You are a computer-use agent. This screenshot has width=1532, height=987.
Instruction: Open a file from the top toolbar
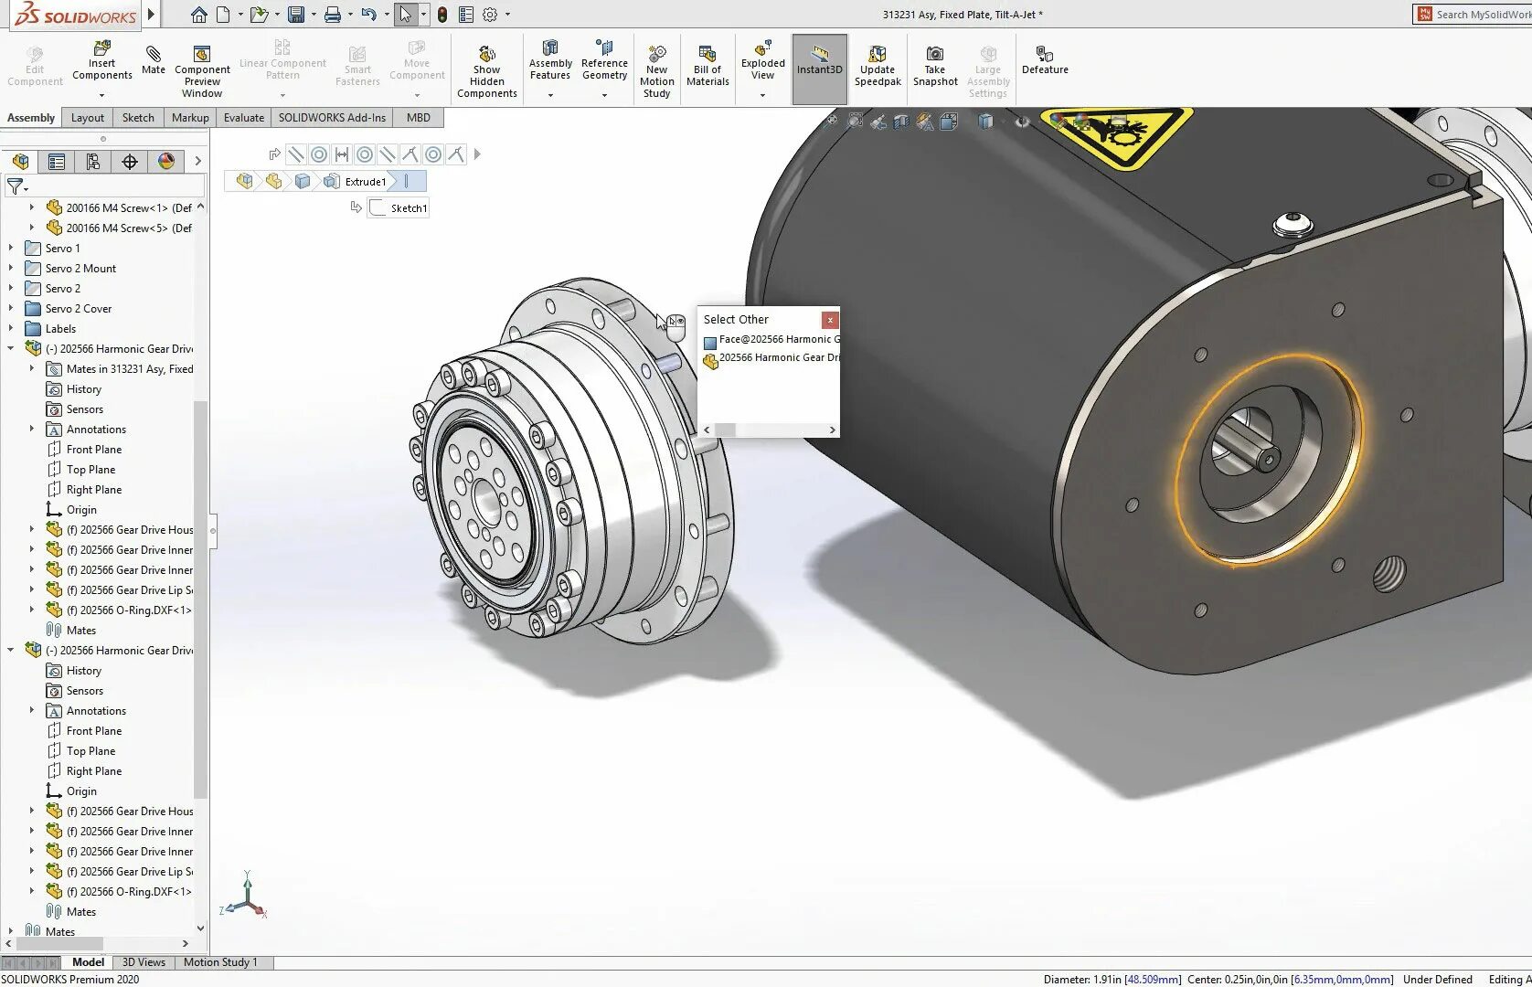point(260,15)
